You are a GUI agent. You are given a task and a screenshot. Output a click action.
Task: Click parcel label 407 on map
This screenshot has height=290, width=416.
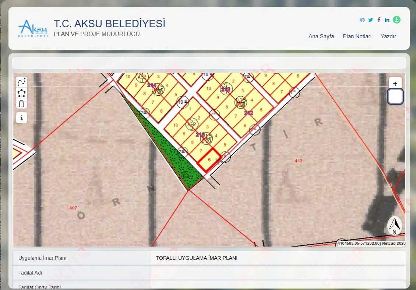coord(73,208)
